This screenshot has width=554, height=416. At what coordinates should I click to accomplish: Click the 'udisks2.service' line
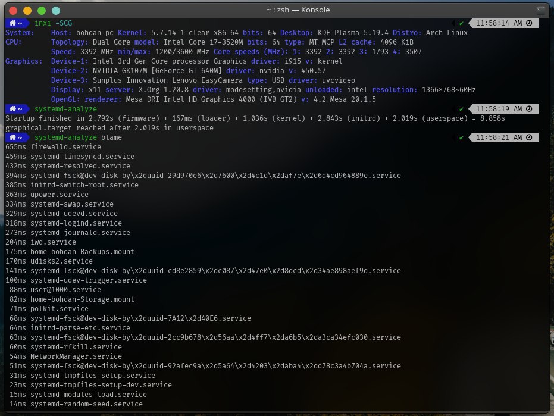tap(49, 261)
